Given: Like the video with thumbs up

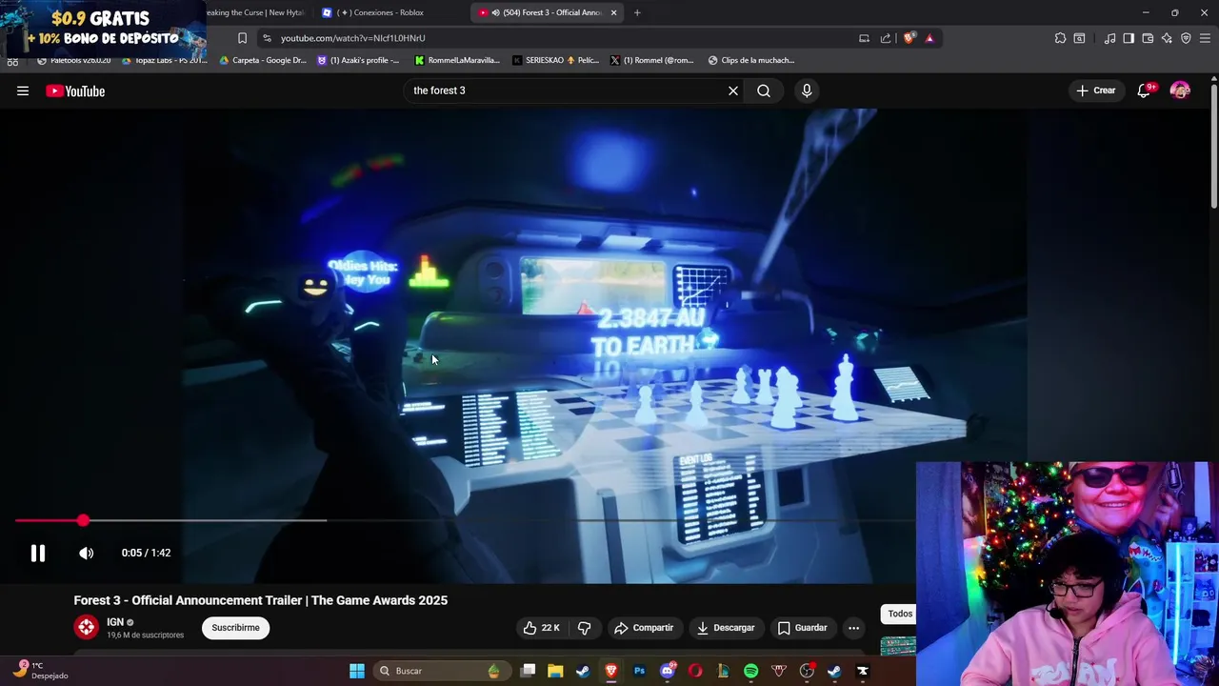Looking at the screenshot, I should click(541, 628).
